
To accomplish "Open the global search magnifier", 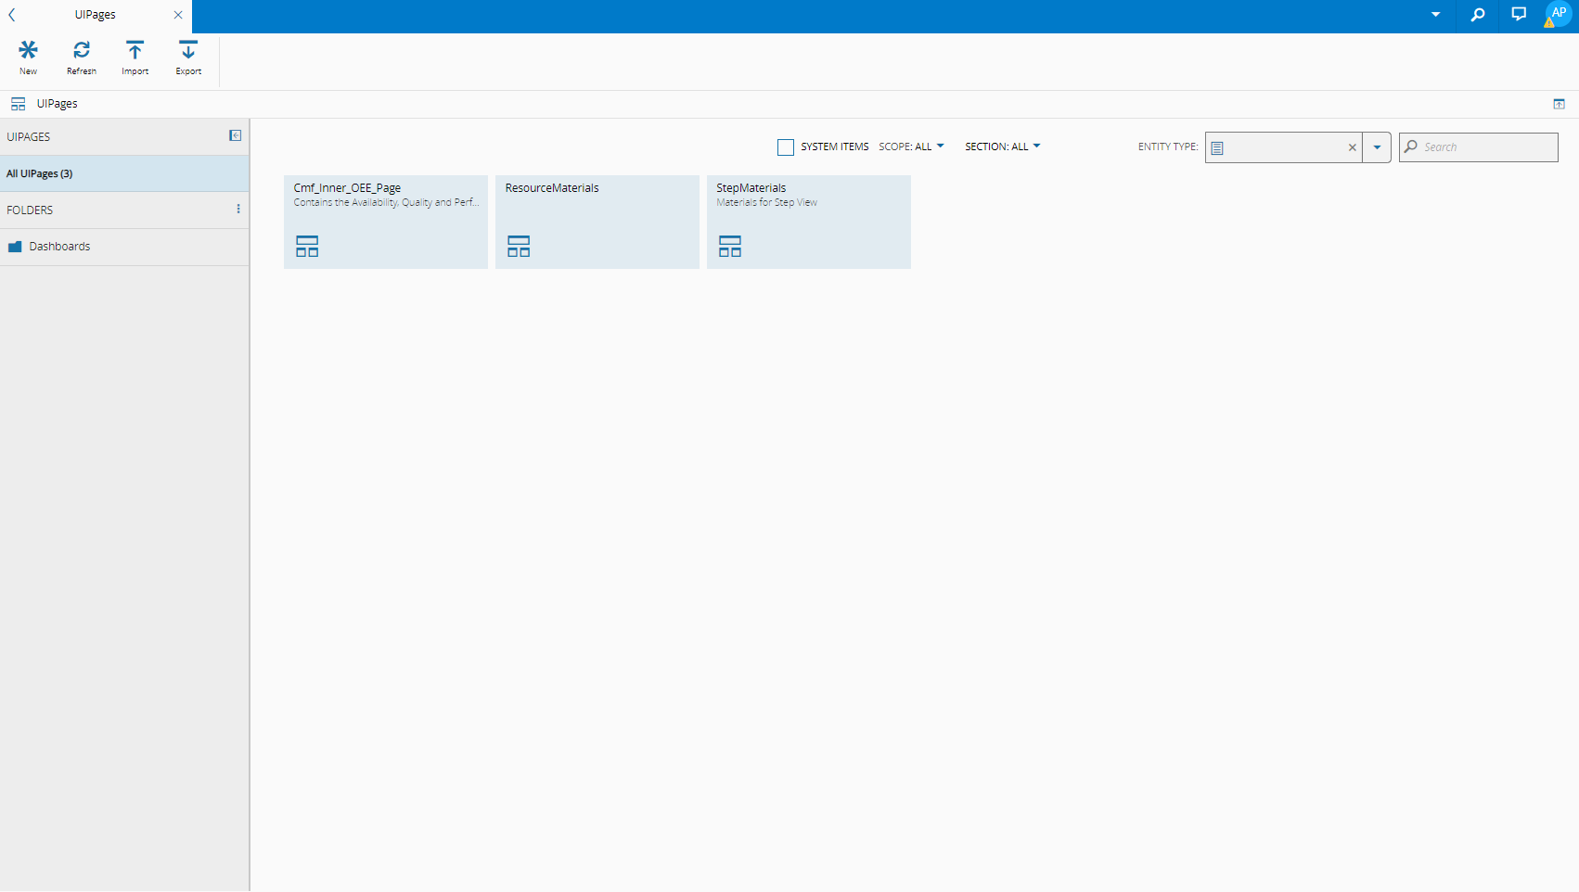I will click(1478, 15).
